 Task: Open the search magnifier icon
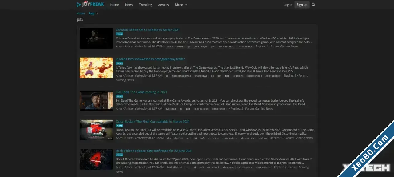point(313,5)
